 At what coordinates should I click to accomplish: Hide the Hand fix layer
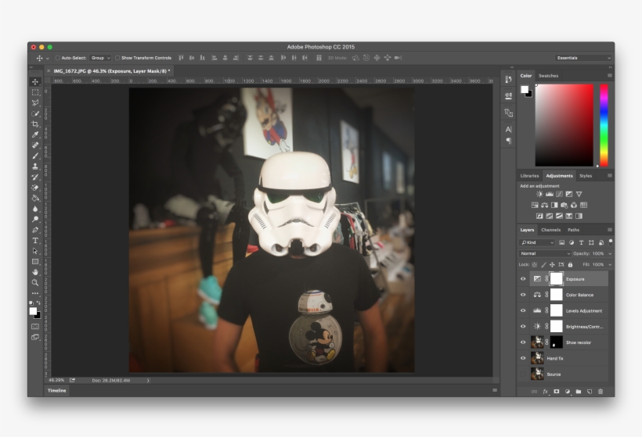point(523,359)
